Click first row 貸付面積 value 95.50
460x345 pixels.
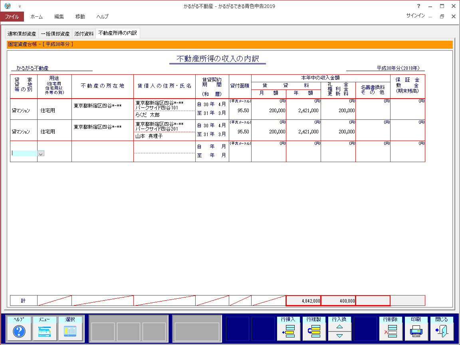coord(243,111)
